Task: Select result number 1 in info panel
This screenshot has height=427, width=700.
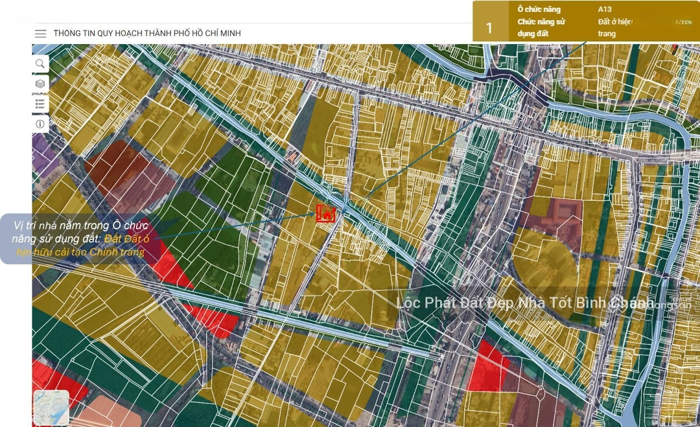Action: point(489,28)
